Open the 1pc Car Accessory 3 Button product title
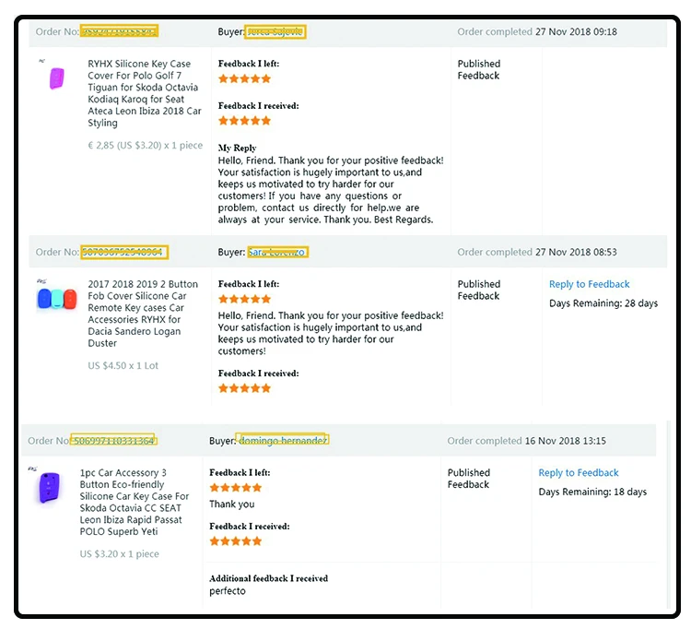The image size is (691, 629). [x=135, y=502]
